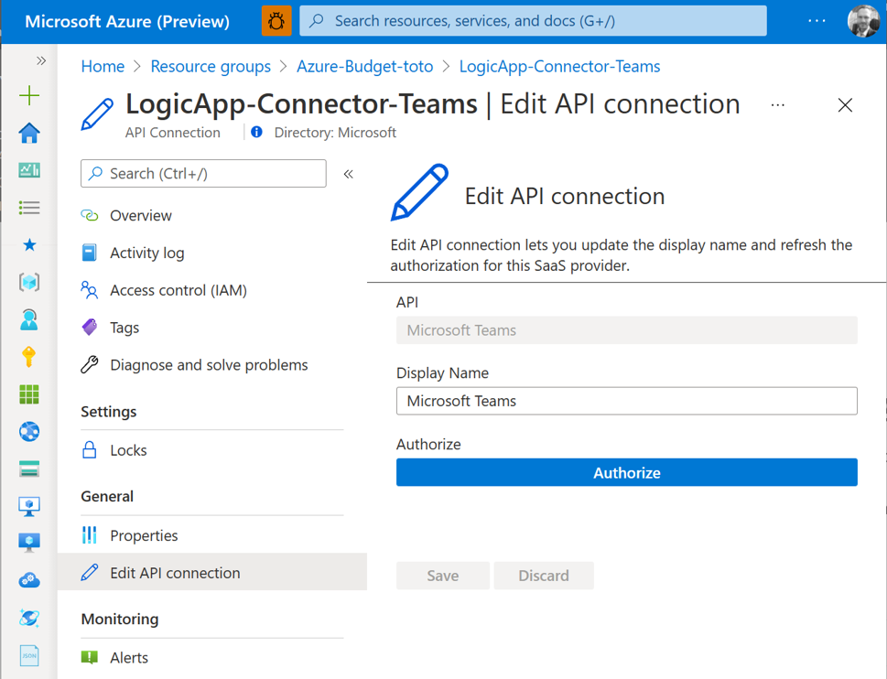The height and width of the screenshot is (679, 887).
Task: Open the JSON template icon in the sidebar
Action: tap(29, 655)
